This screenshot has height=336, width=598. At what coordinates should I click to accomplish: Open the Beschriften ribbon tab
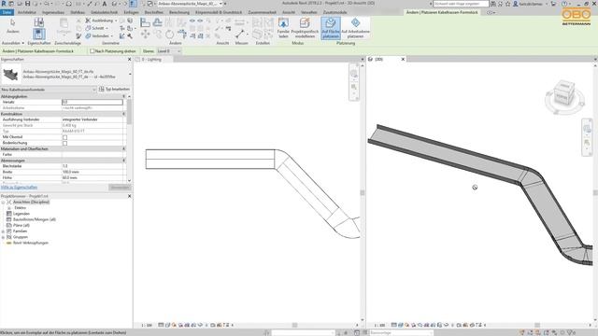(x=153, y=12)
